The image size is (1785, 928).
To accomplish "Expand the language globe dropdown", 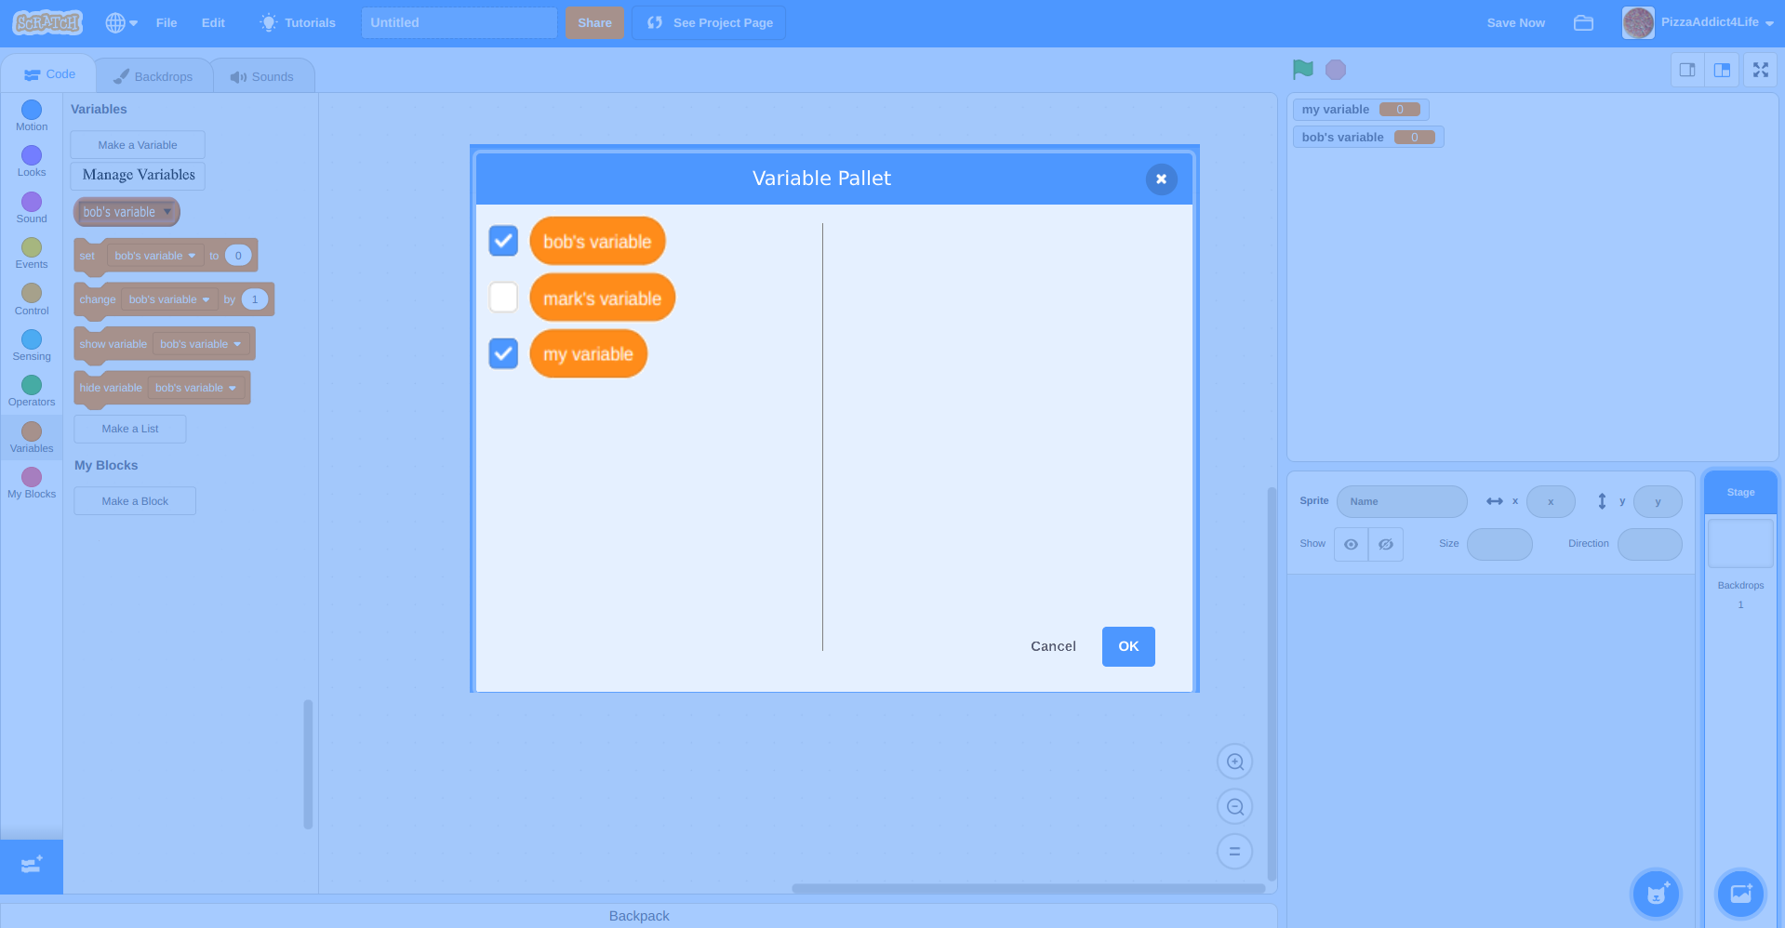I will pos(121,23).
